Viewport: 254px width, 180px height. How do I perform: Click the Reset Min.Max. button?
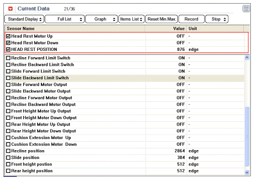(x=162, y=19)
